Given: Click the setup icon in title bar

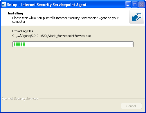Looking at the screenshot, I should point(4,5).
